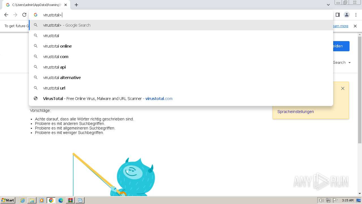Open File Explorer from the taskbar
The height and width of the screenshot is (204, 362).
click(32, 200)
